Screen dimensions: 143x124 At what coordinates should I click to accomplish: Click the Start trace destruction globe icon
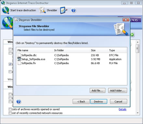coord(6,10)
